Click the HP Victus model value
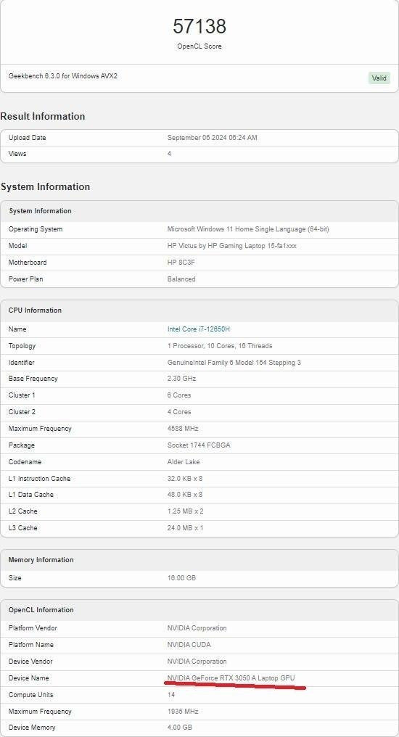Screen dimensions: 399x737 pyautogui.click(x=231, y=246)
